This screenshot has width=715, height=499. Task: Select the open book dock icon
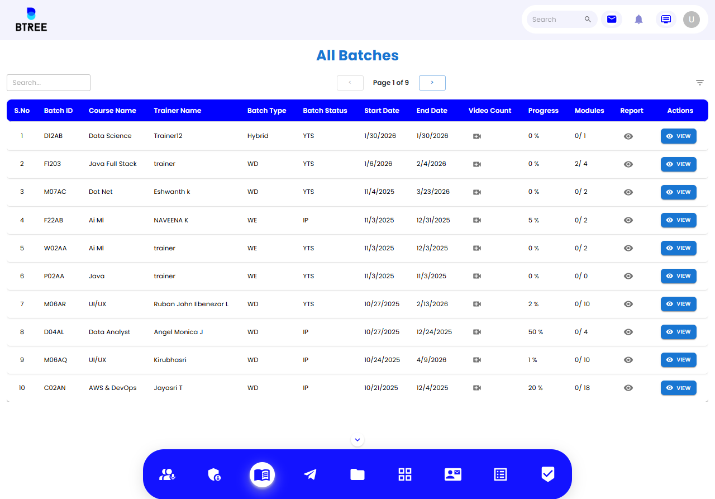coord(262,474)
